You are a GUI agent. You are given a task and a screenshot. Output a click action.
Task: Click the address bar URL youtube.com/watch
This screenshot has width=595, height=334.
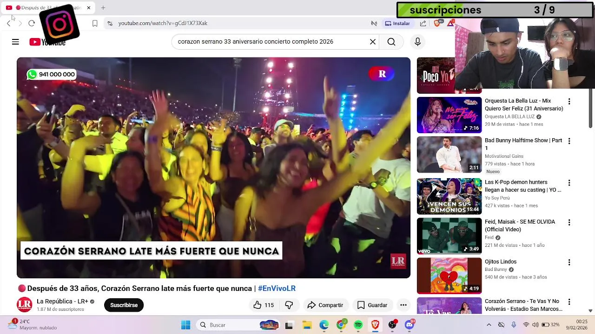pos(163,23)
